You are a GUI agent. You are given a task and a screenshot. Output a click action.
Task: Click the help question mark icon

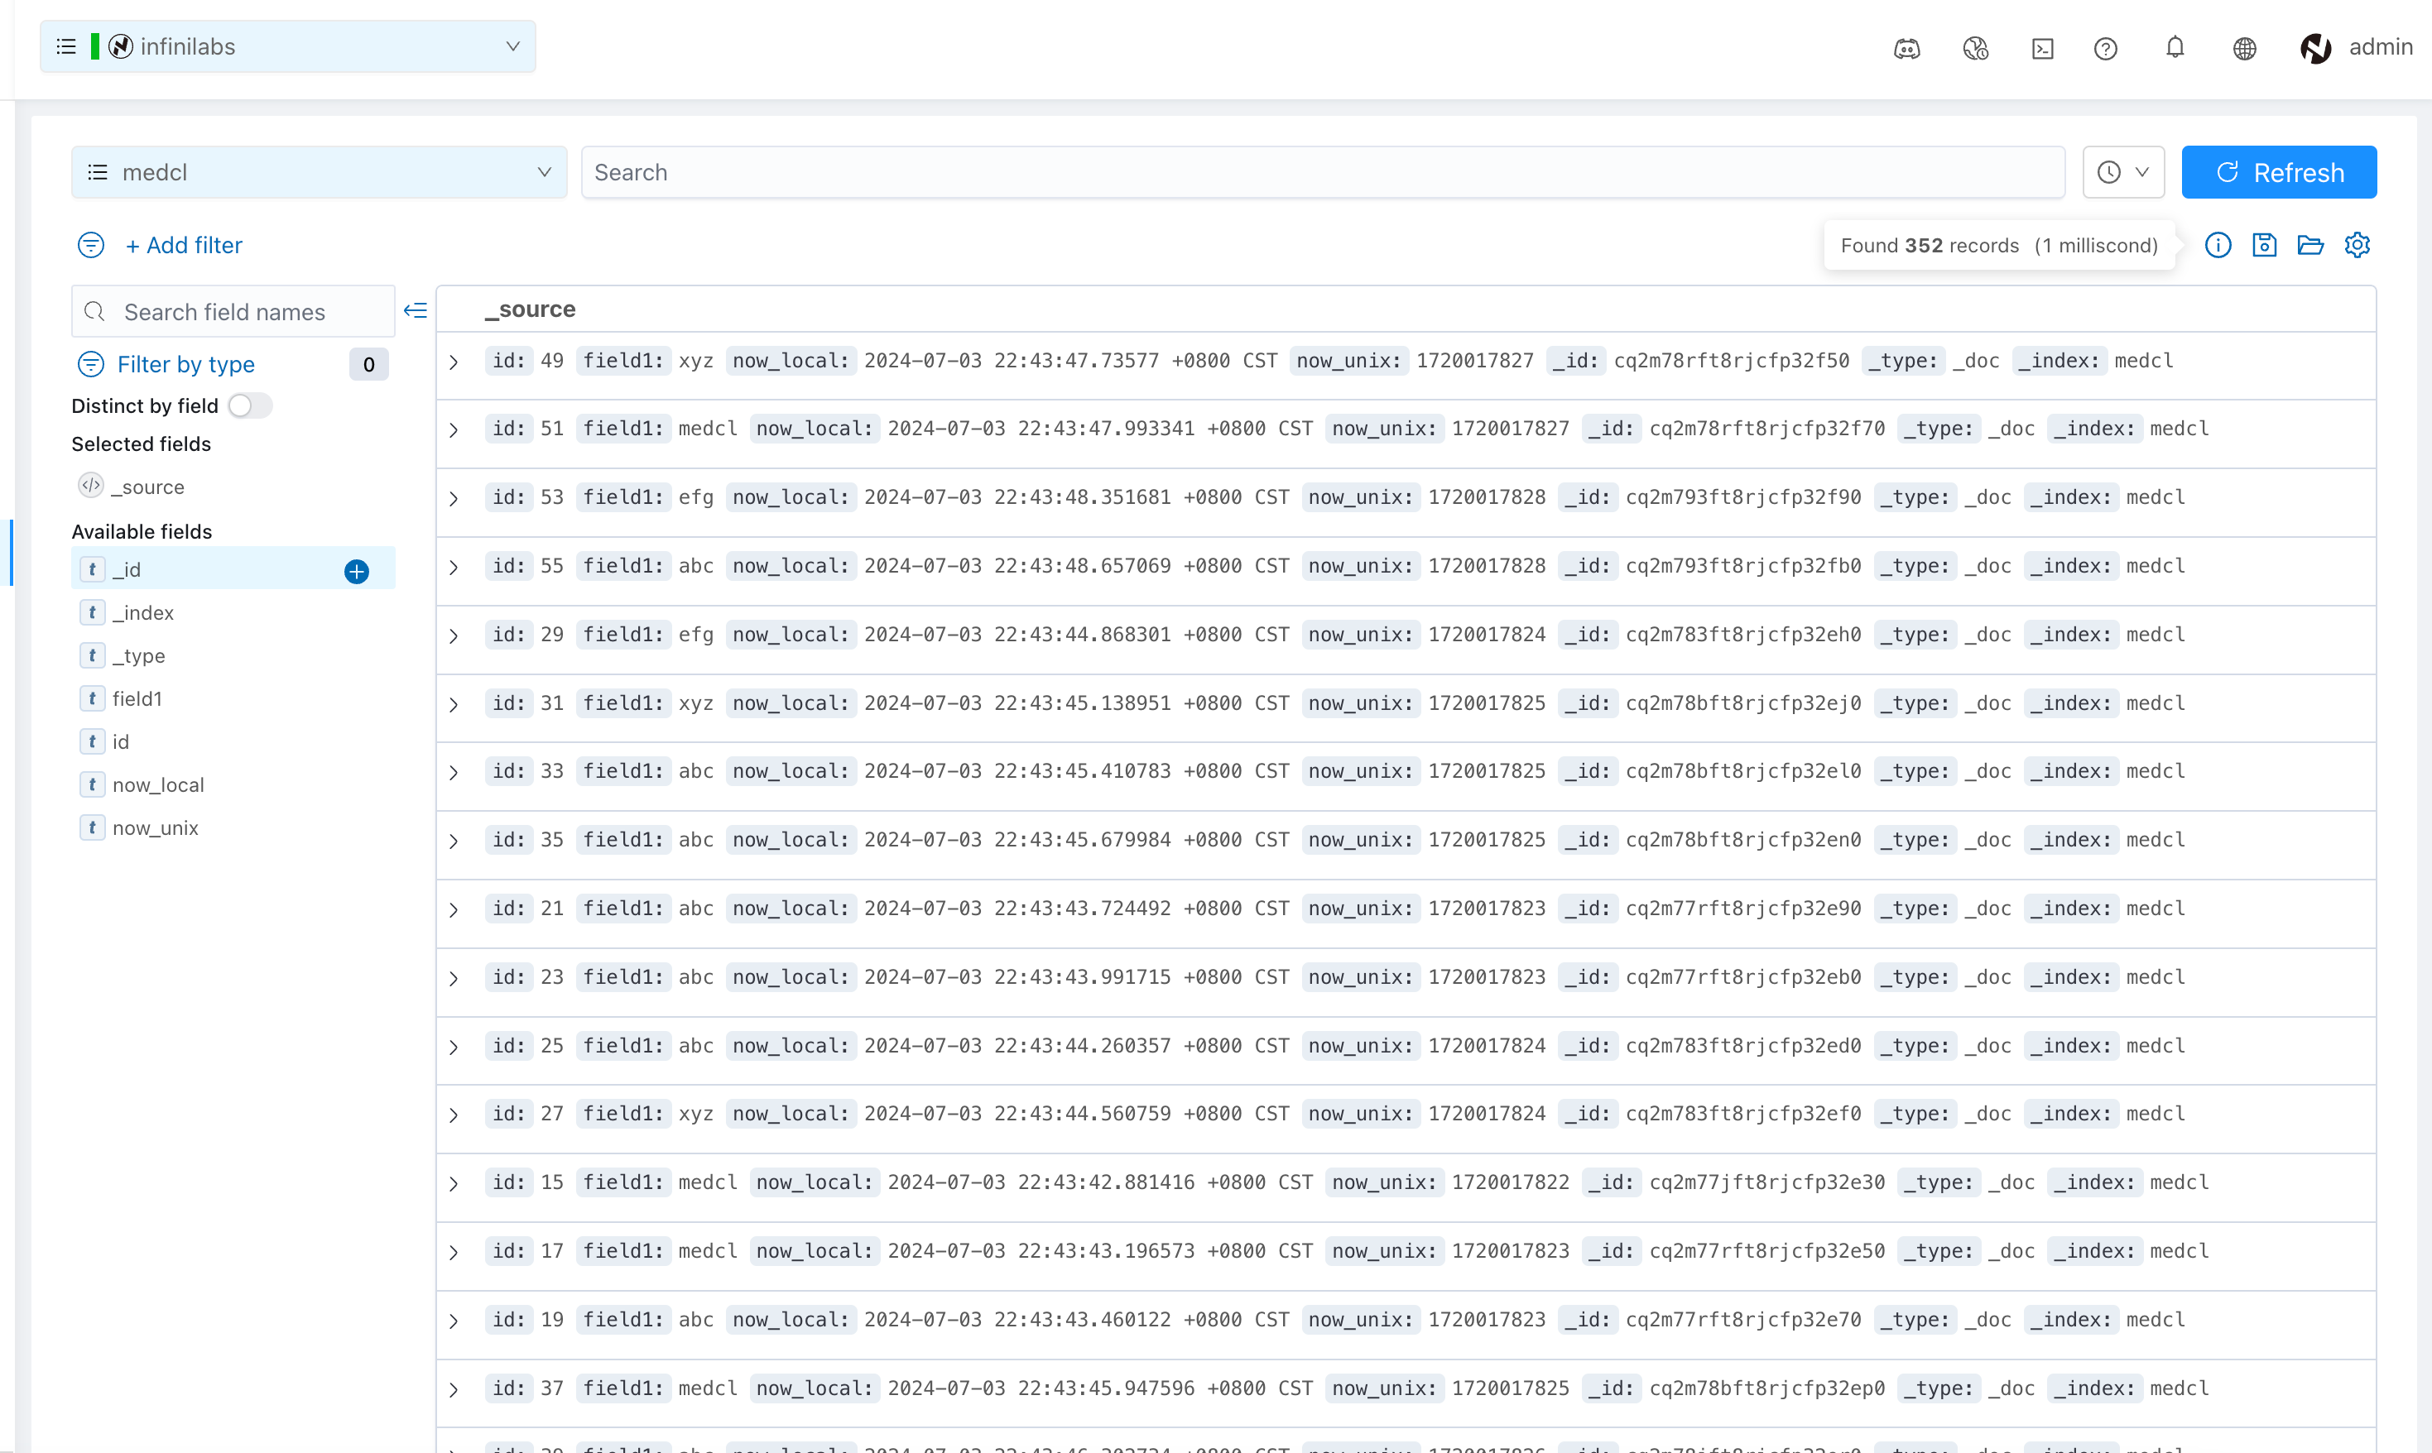[x=2106, y=48]
